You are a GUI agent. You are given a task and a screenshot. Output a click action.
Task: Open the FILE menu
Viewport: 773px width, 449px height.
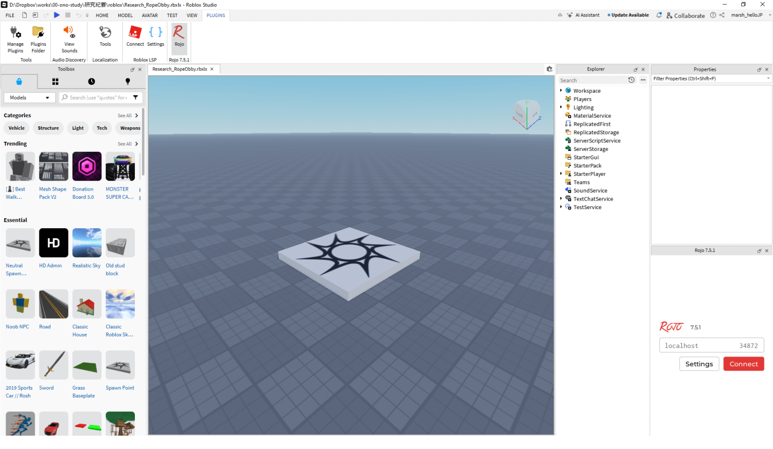[x=10, y=15]
